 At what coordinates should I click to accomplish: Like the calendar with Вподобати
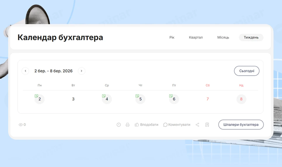coord(146,125)
